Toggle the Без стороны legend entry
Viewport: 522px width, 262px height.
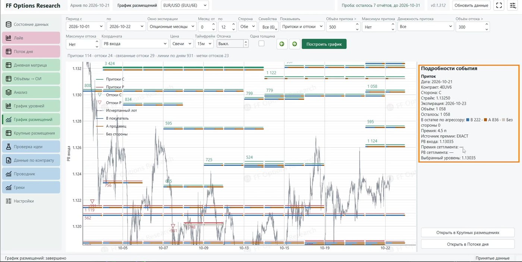click(x=112, y=134)
